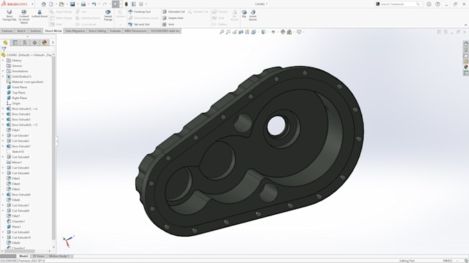
Task: Open the Appearances tab in task pane
Action: pos(466,67)
